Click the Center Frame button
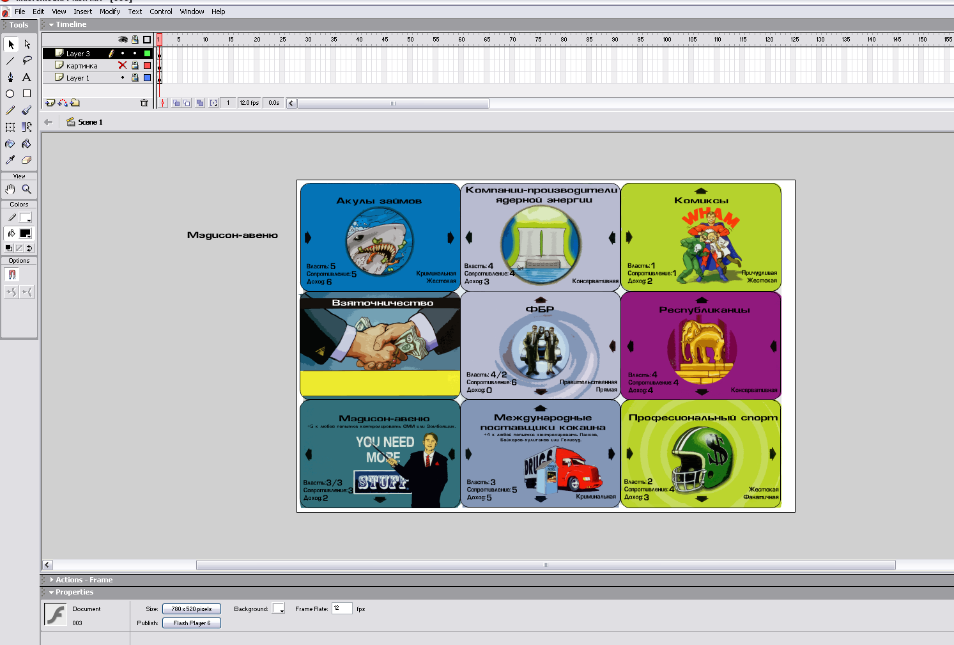This screenshot has width=954, height=645. (x=163, y=103)
